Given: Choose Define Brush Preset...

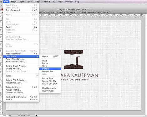Looking at the screenshot, I should click(x=21, y=66).
